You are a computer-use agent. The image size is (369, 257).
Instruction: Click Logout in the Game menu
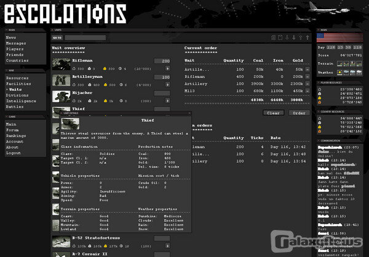[14, 153]
